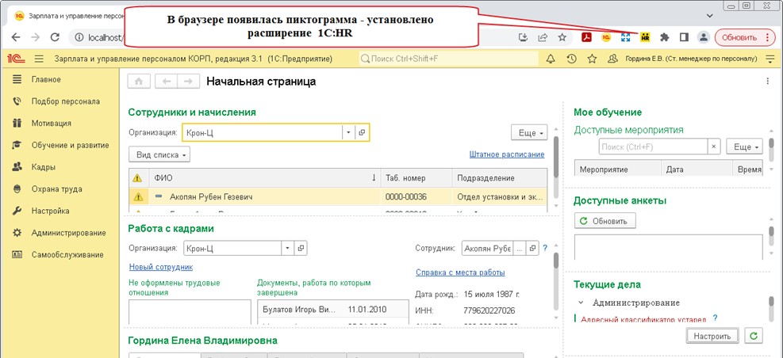Image resolution: width=783 pixels, height=358 pixels.
Task: Clear the Поиск (Ctrl+F) field with the x
Action: pyautogui.click(x=714, y=147)
